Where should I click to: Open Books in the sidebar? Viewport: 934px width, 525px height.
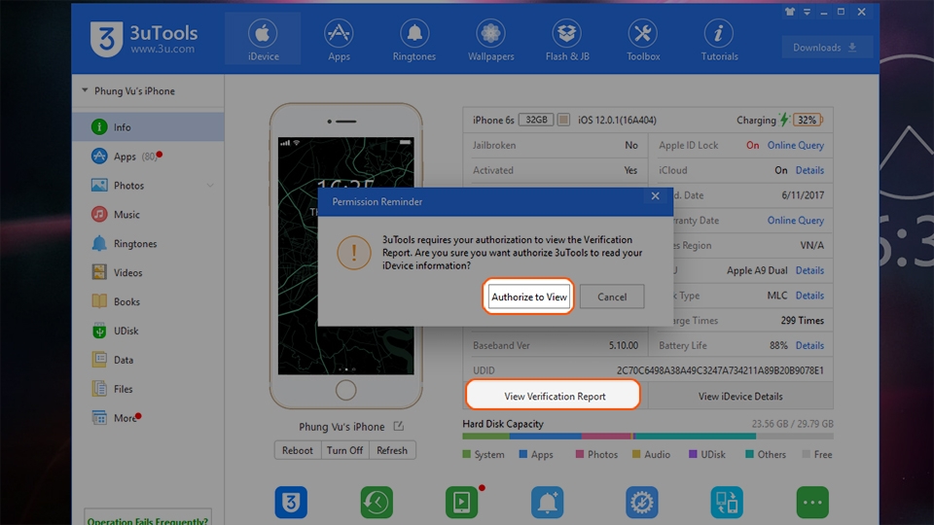click(x=148, y=301)
